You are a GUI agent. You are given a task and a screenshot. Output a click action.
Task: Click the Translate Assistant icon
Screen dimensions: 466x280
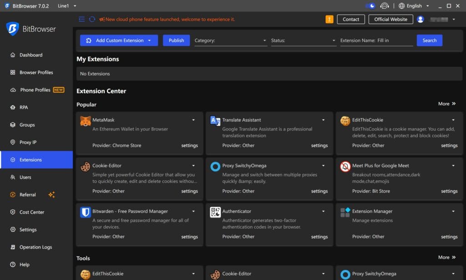pyautogui.click(x=215, y=121)
